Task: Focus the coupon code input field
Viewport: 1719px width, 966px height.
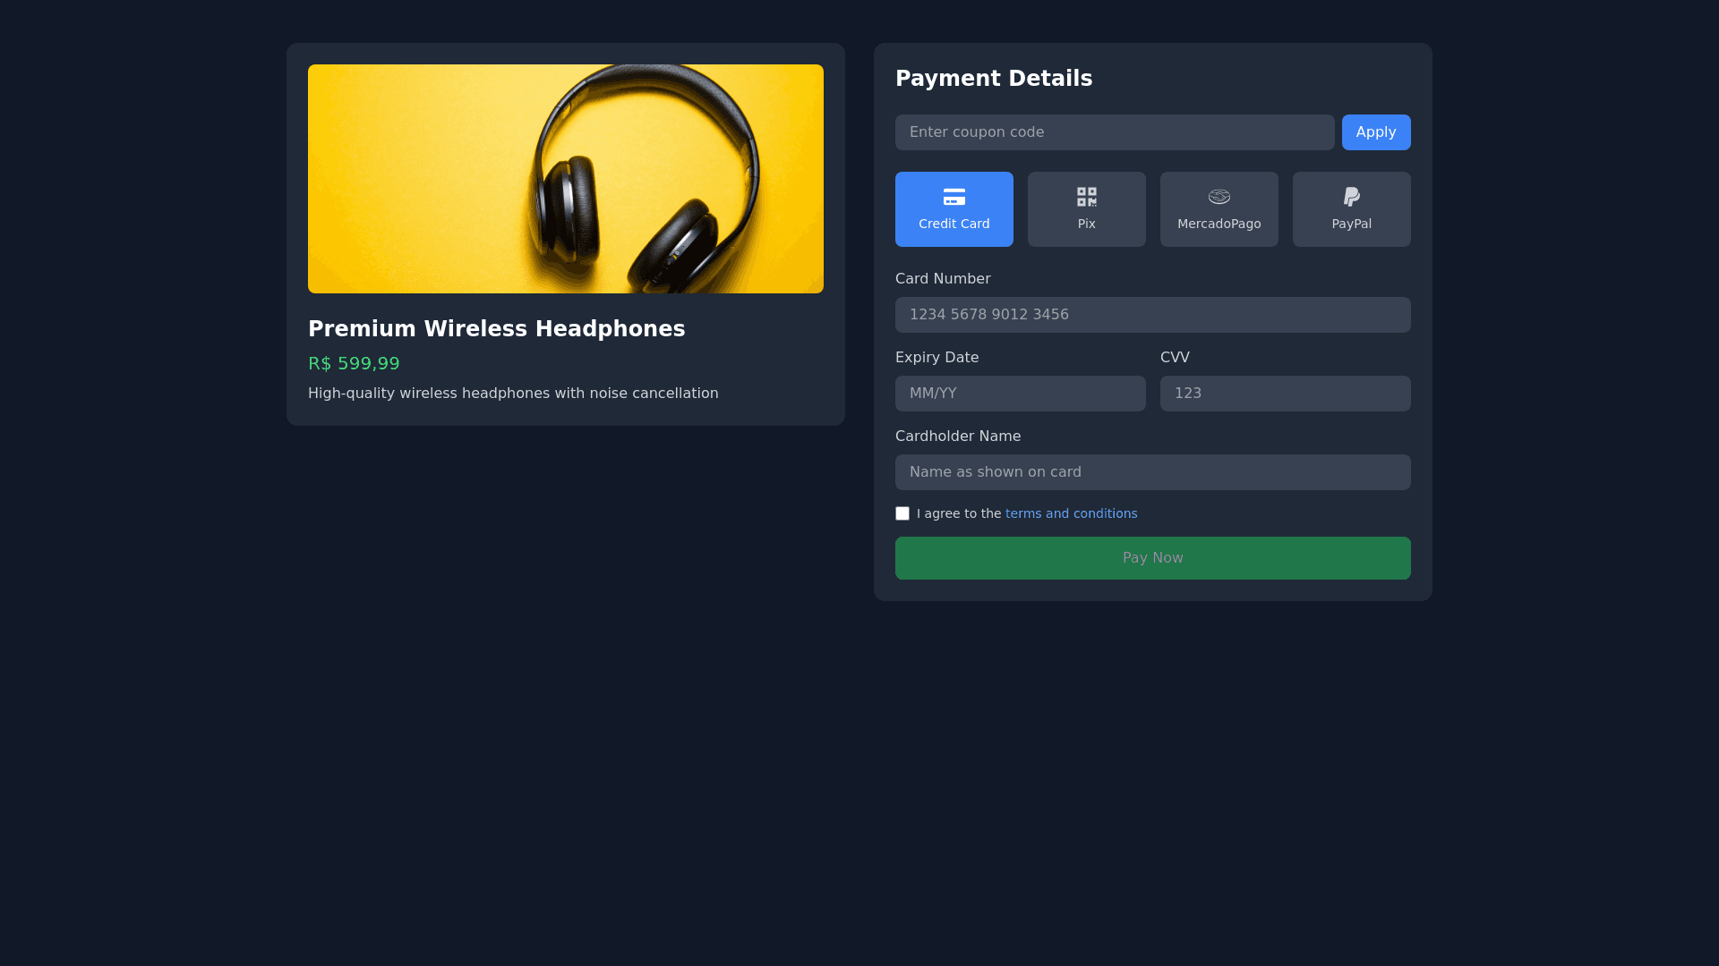Action: tap(1114, 132)
